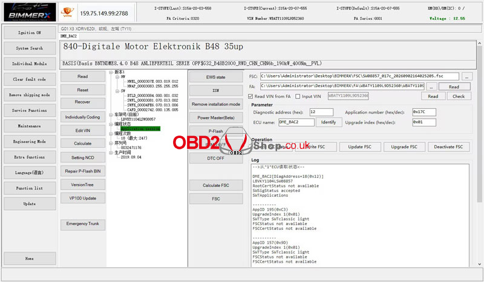
Task: Click Emergency Trunk
Action: click(x=83, y=225)
